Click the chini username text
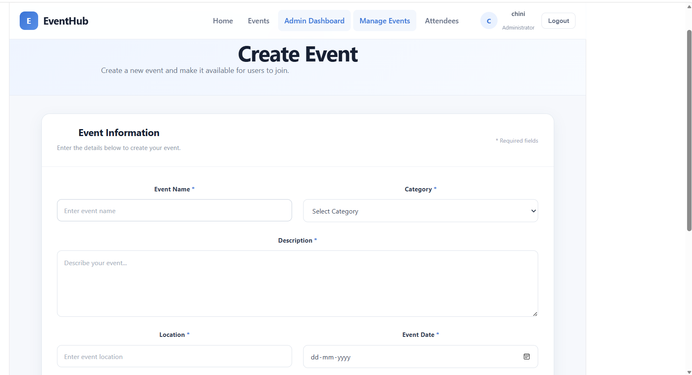692x375 pixels. 518,14
